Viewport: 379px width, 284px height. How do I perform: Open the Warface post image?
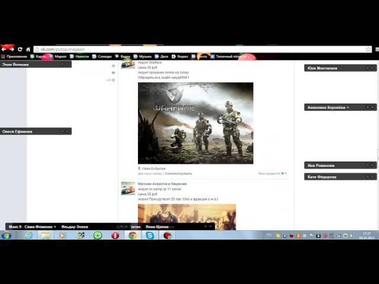[x=195, y=123]
